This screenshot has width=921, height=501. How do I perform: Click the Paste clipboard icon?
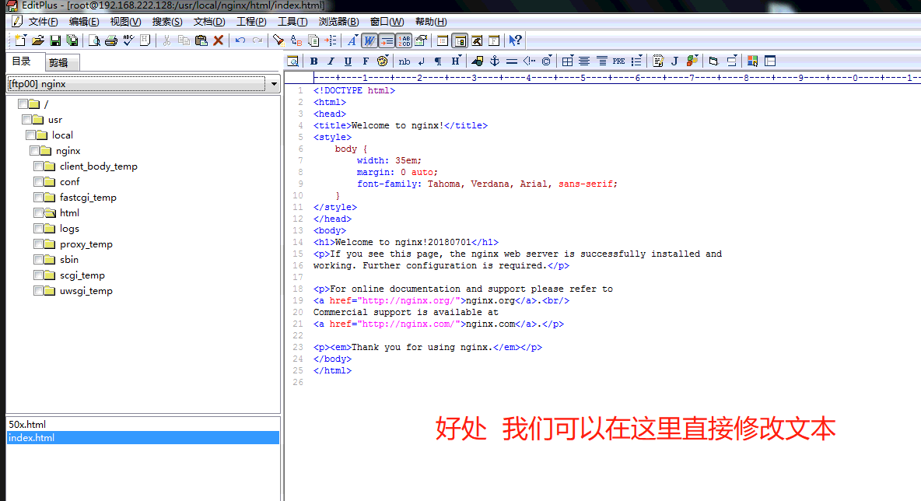tap(201, 40)
